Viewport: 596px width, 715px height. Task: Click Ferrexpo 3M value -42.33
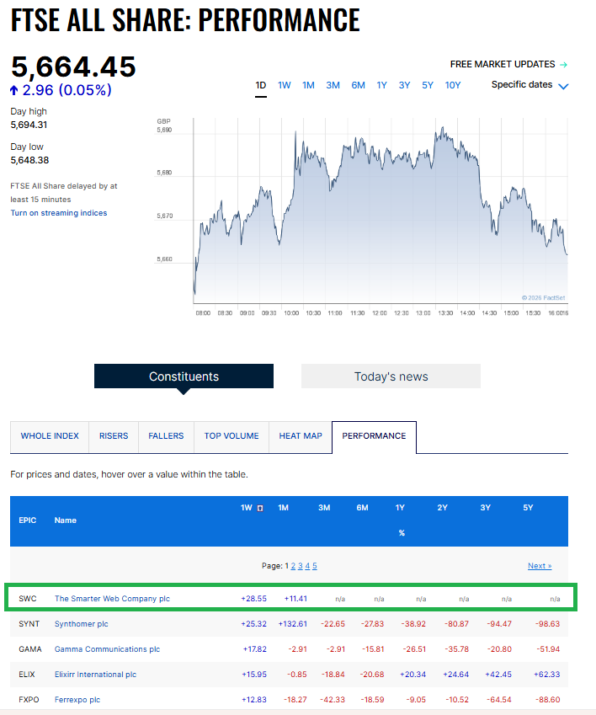pyautogui.click(x=333, y=700)
